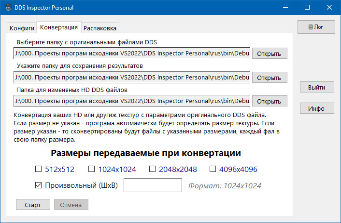341x223 pixels.
Task: Click Открыть for modified HD DDS folder
Action: coord(269,101)
